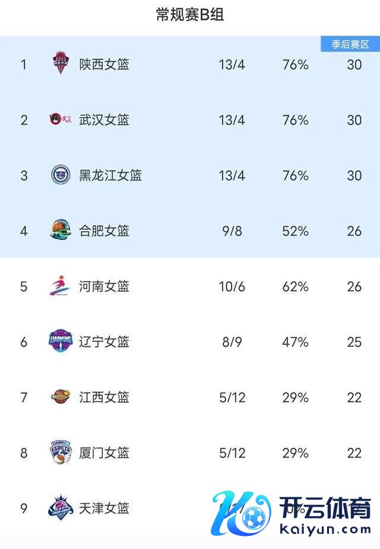Click the 辽宁女篮 team logo
Screen dimensions: 380x549
click(x=61, y=342)
